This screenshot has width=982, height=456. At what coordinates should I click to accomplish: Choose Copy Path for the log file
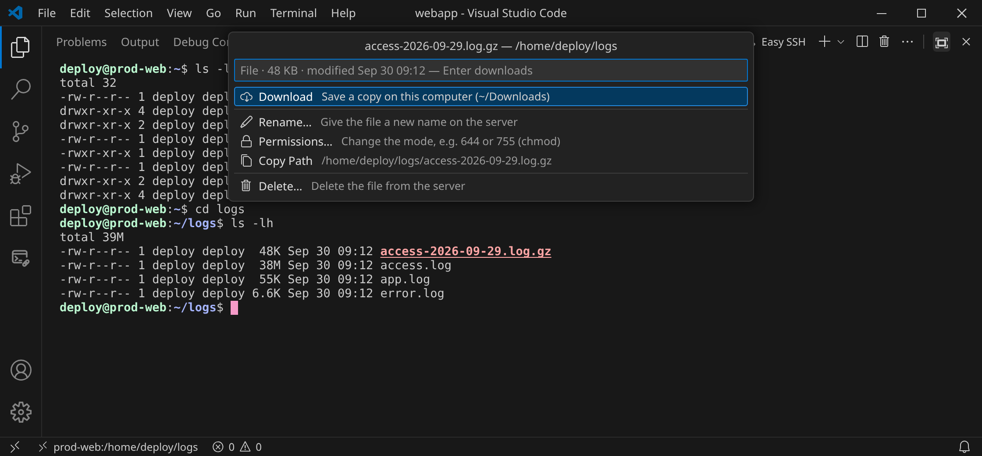point(491,160)
